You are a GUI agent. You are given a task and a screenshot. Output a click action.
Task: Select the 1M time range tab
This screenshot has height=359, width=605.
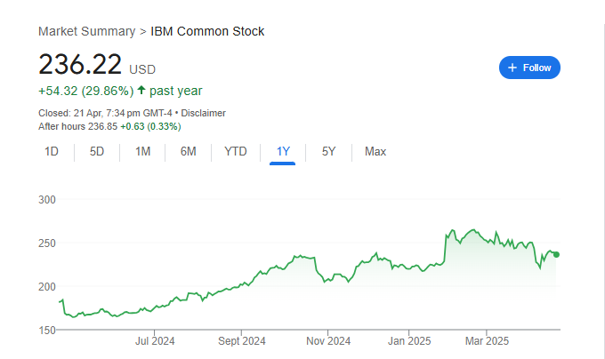click(142, 151)
